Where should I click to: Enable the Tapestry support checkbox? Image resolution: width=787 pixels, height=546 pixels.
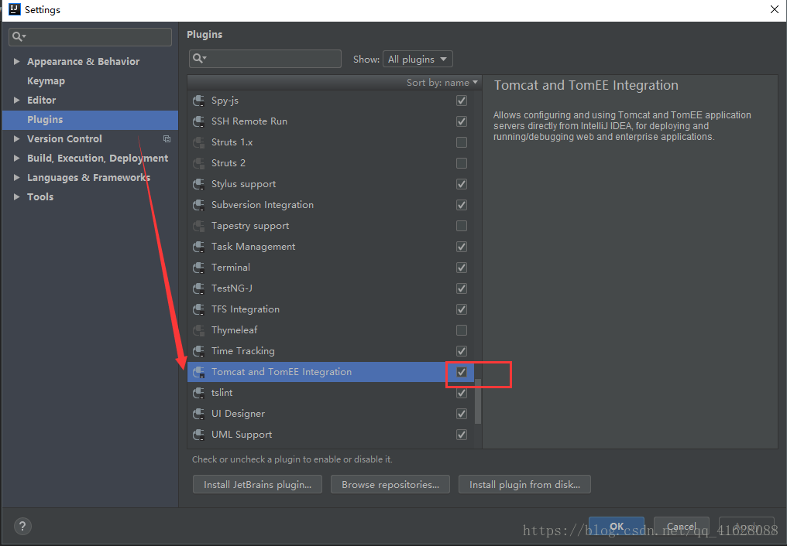click(461, 226)
